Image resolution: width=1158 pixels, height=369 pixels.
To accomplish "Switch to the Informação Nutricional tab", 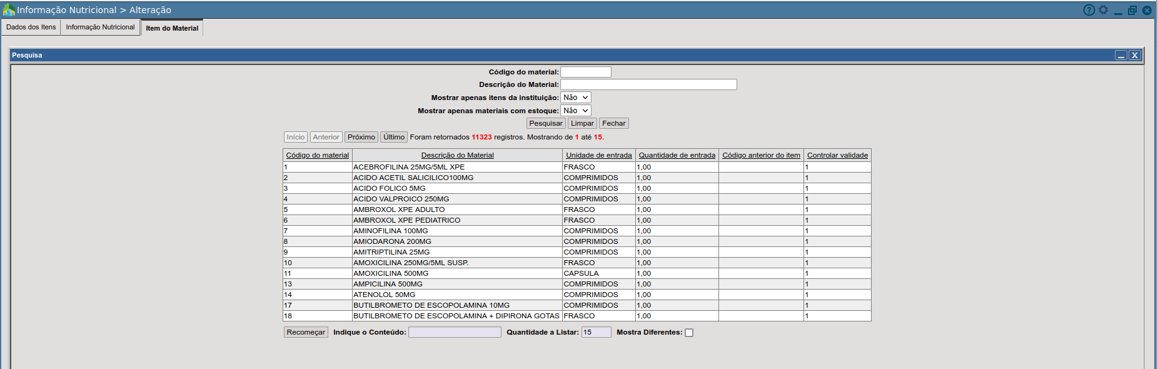I will [100, 27].
